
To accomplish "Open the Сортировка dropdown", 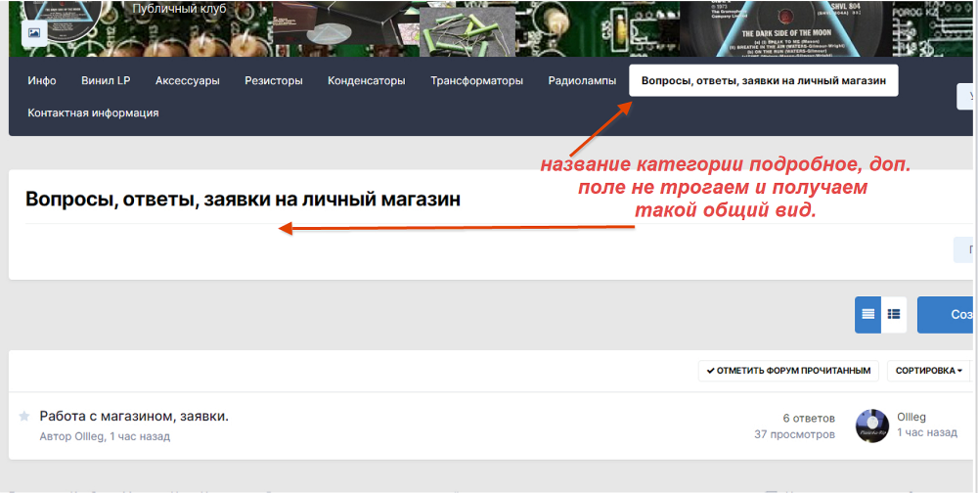I will coord(928,371).
